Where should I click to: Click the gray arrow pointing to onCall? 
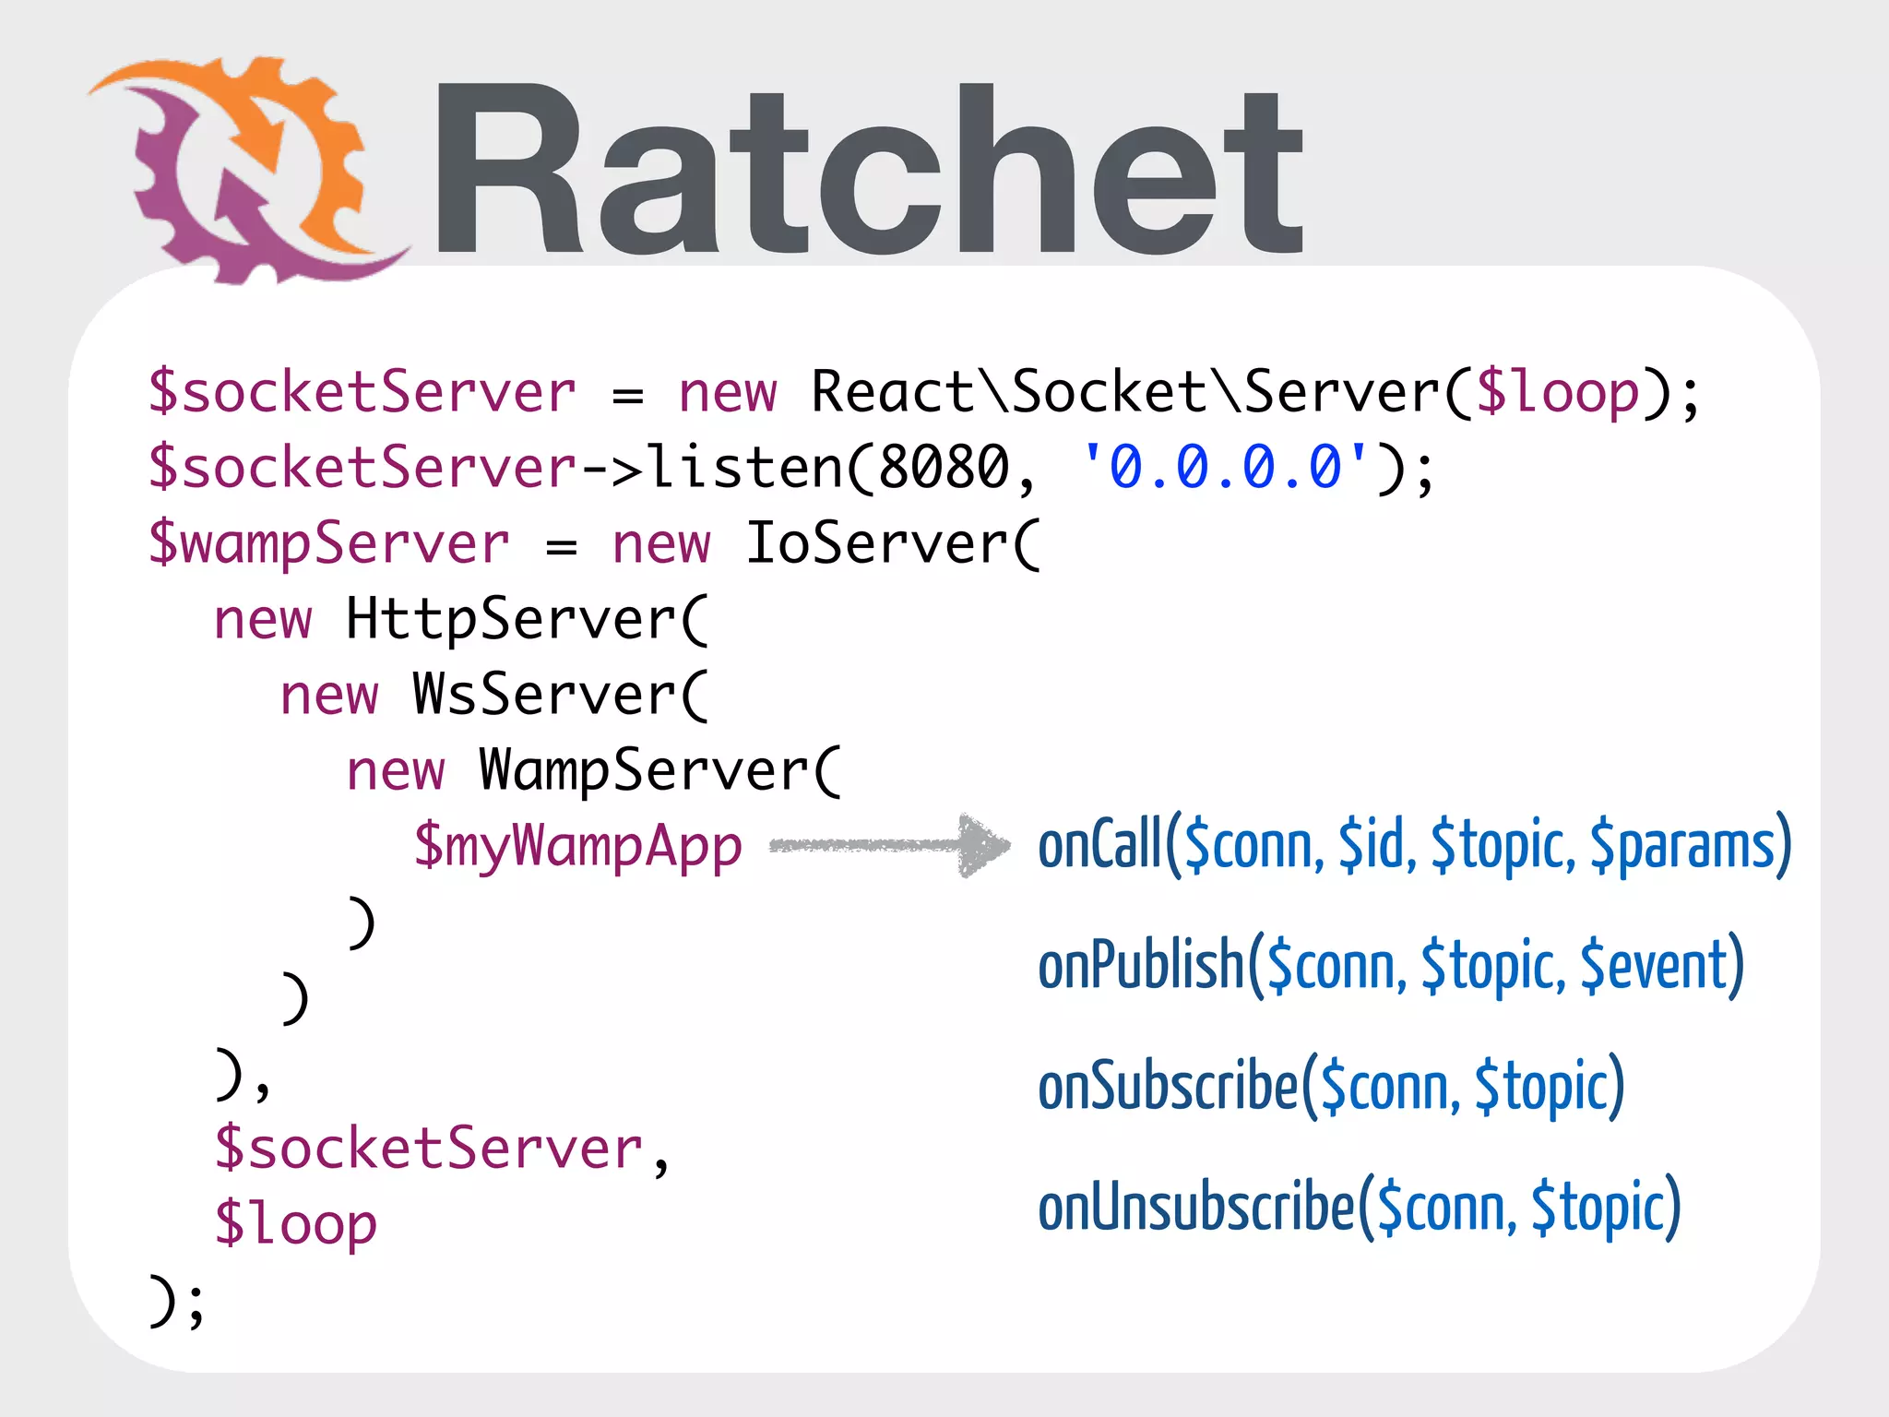pos(890,845)
